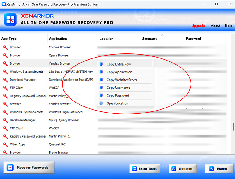Click the copy icon beside Copy Username

tap(101, 88)
